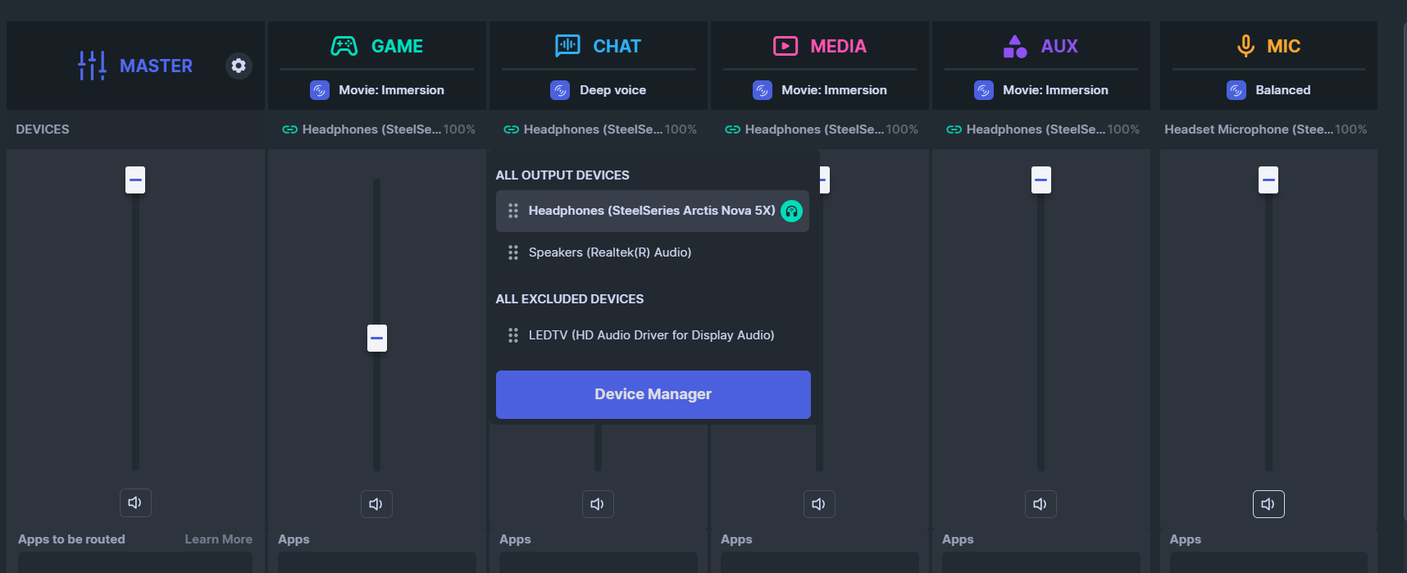This screenshot has width=1407, height=573.
Task: Click the Game controller icon
Action: [x=344, y=46]
